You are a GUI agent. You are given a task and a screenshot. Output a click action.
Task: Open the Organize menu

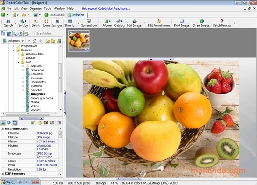click(36, 8)
